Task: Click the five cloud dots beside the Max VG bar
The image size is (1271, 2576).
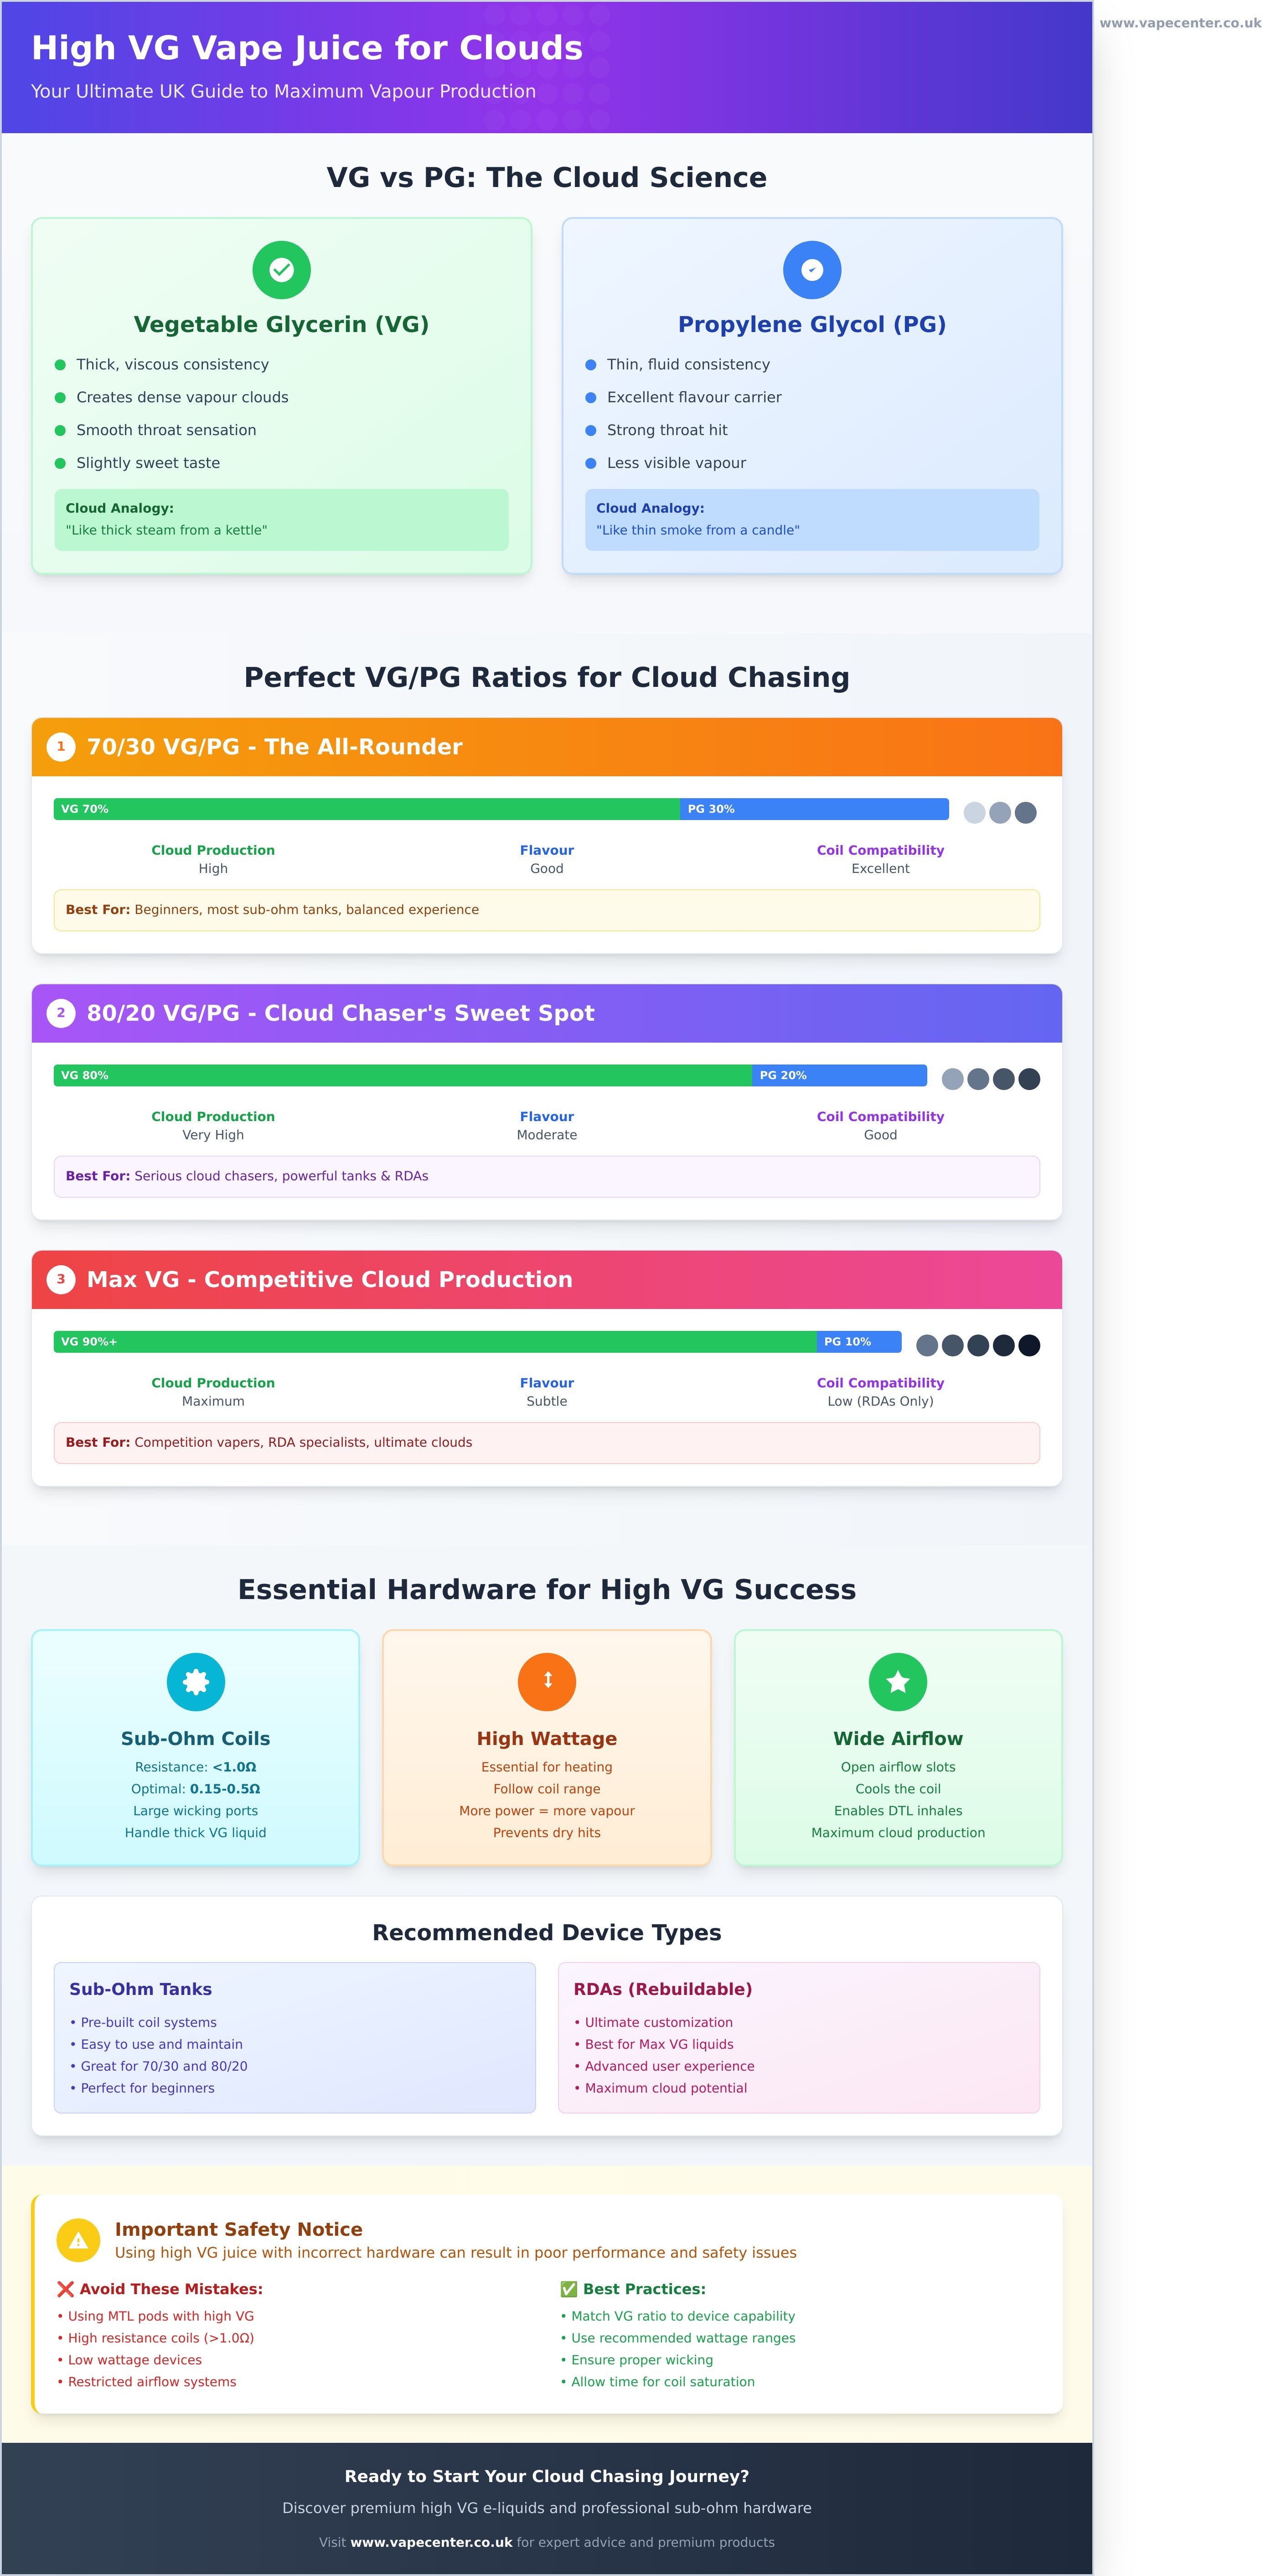Action: tap(978, 1346)
